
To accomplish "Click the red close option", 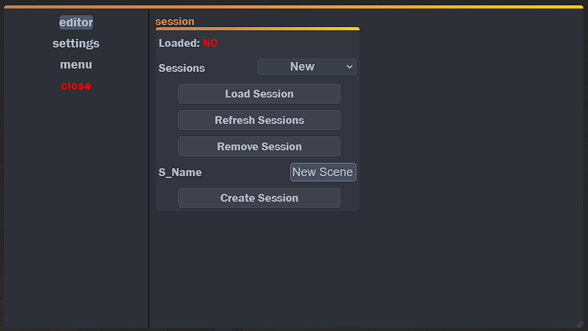I will [x=76, y=86].
